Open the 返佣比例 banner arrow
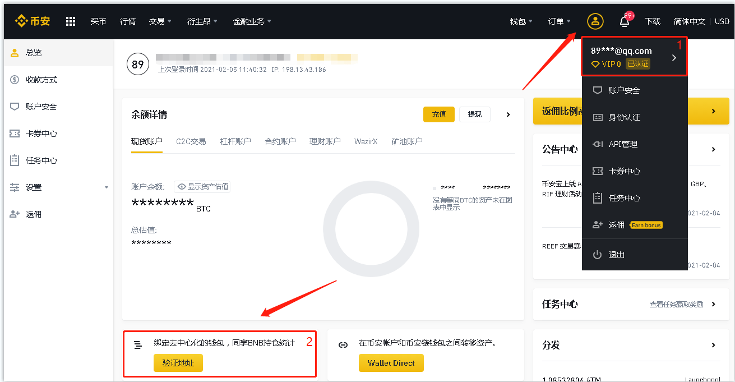 click(714, 111)
